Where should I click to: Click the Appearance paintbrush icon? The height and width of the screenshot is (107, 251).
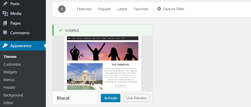[x=5, y=46]
